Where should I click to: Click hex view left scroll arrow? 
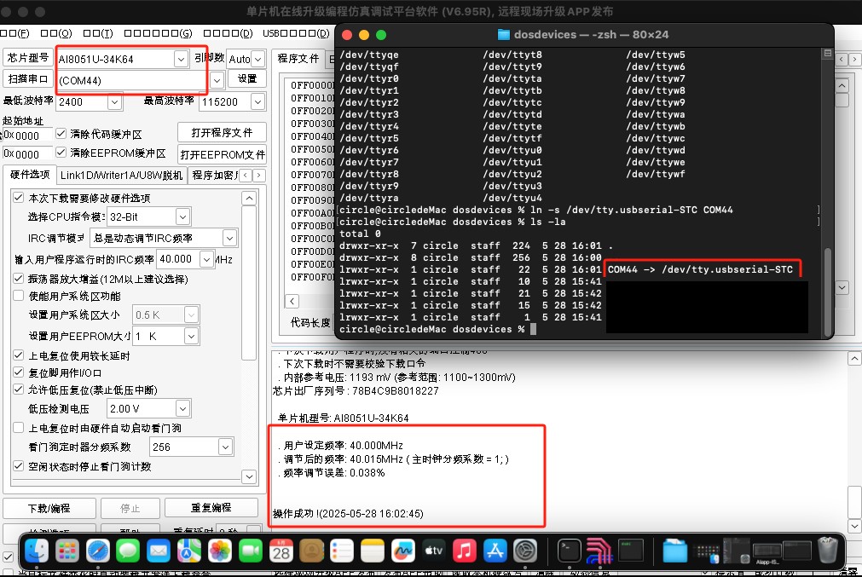pos(292,301)
